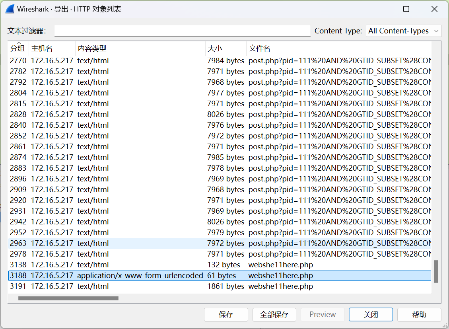Click the 保存 button

[226, 314]
